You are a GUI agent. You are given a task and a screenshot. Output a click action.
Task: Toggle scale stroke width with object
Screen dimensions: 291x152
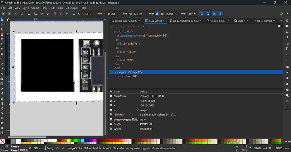tap(202, 14)
